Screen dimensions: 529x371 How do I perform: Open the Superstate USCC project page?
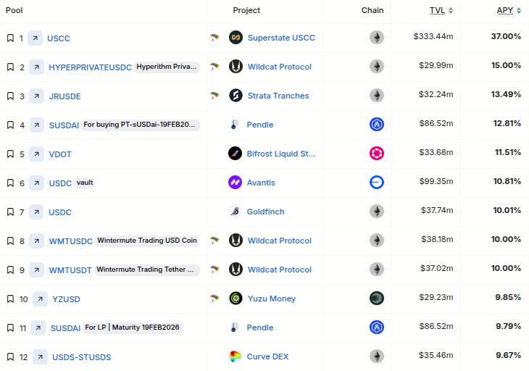click(281, 38)
